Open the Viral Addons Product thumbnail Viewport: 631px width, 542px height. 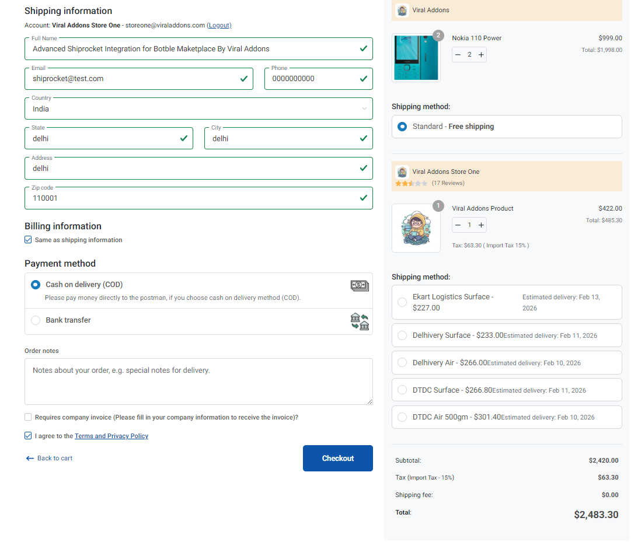tap(417, 228)
